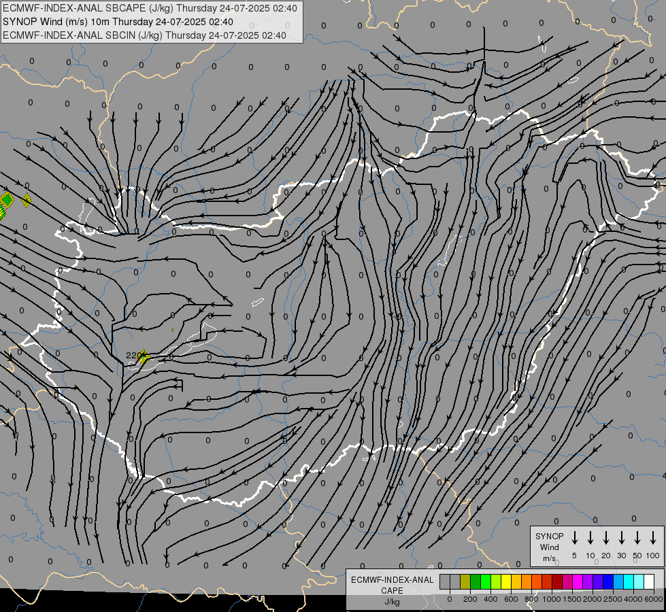
Task: Click the 100 m/s label in the wind legend
Action: 653,556
